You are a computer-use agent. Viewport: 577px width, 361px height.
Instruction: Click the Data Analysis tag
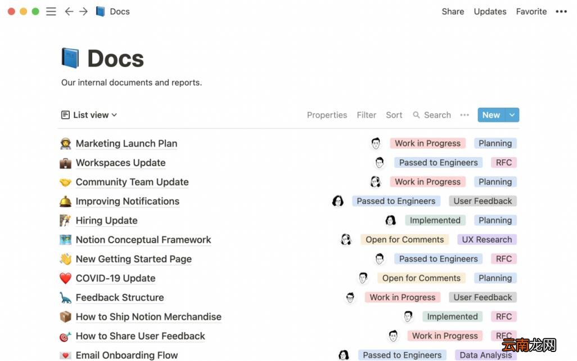pos(486,355)
